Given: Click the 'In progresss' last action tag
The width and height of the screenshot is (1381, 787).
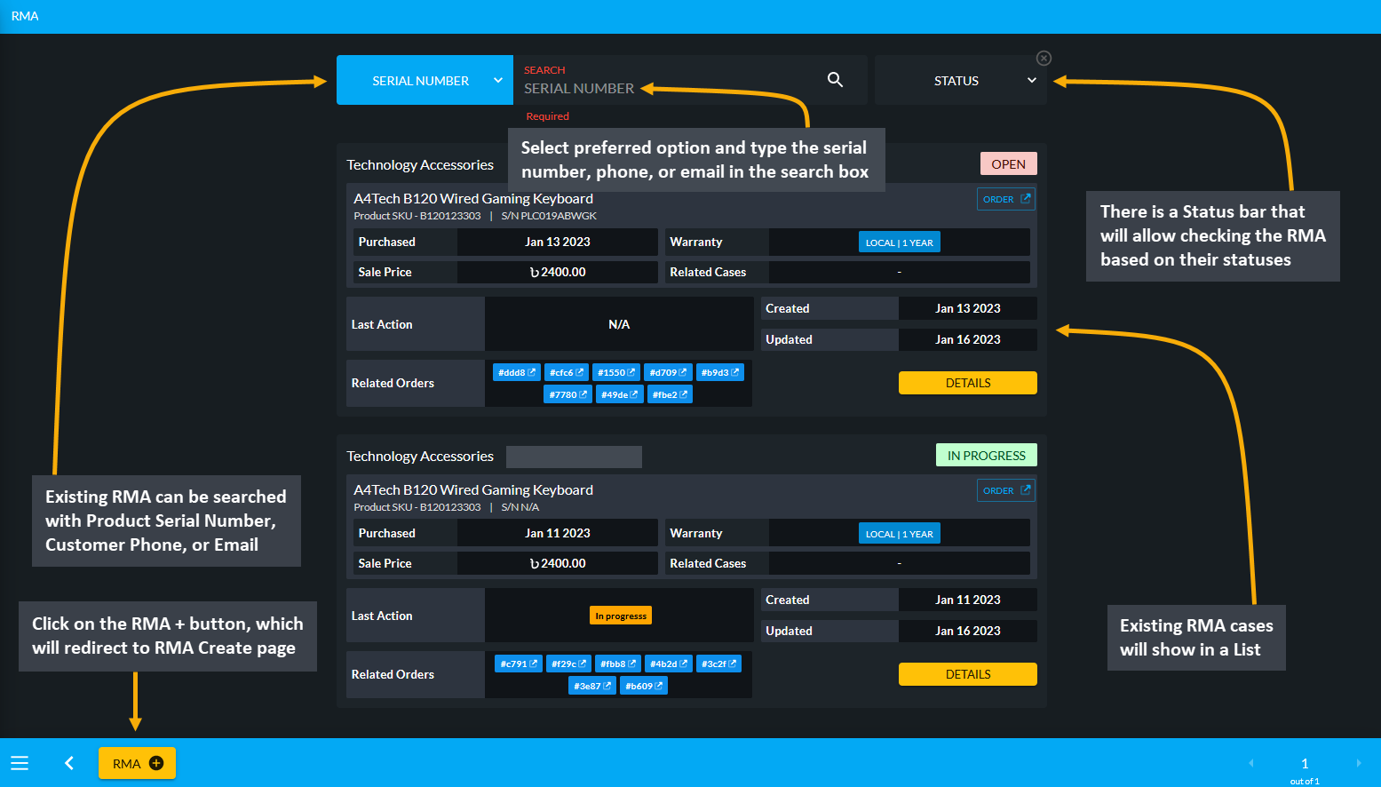Looking at the screenshot, I should point(621,616).
